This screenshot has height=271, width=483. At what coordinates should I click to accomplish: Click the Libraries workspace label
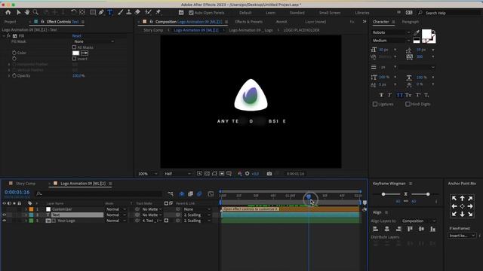point(362,13)
